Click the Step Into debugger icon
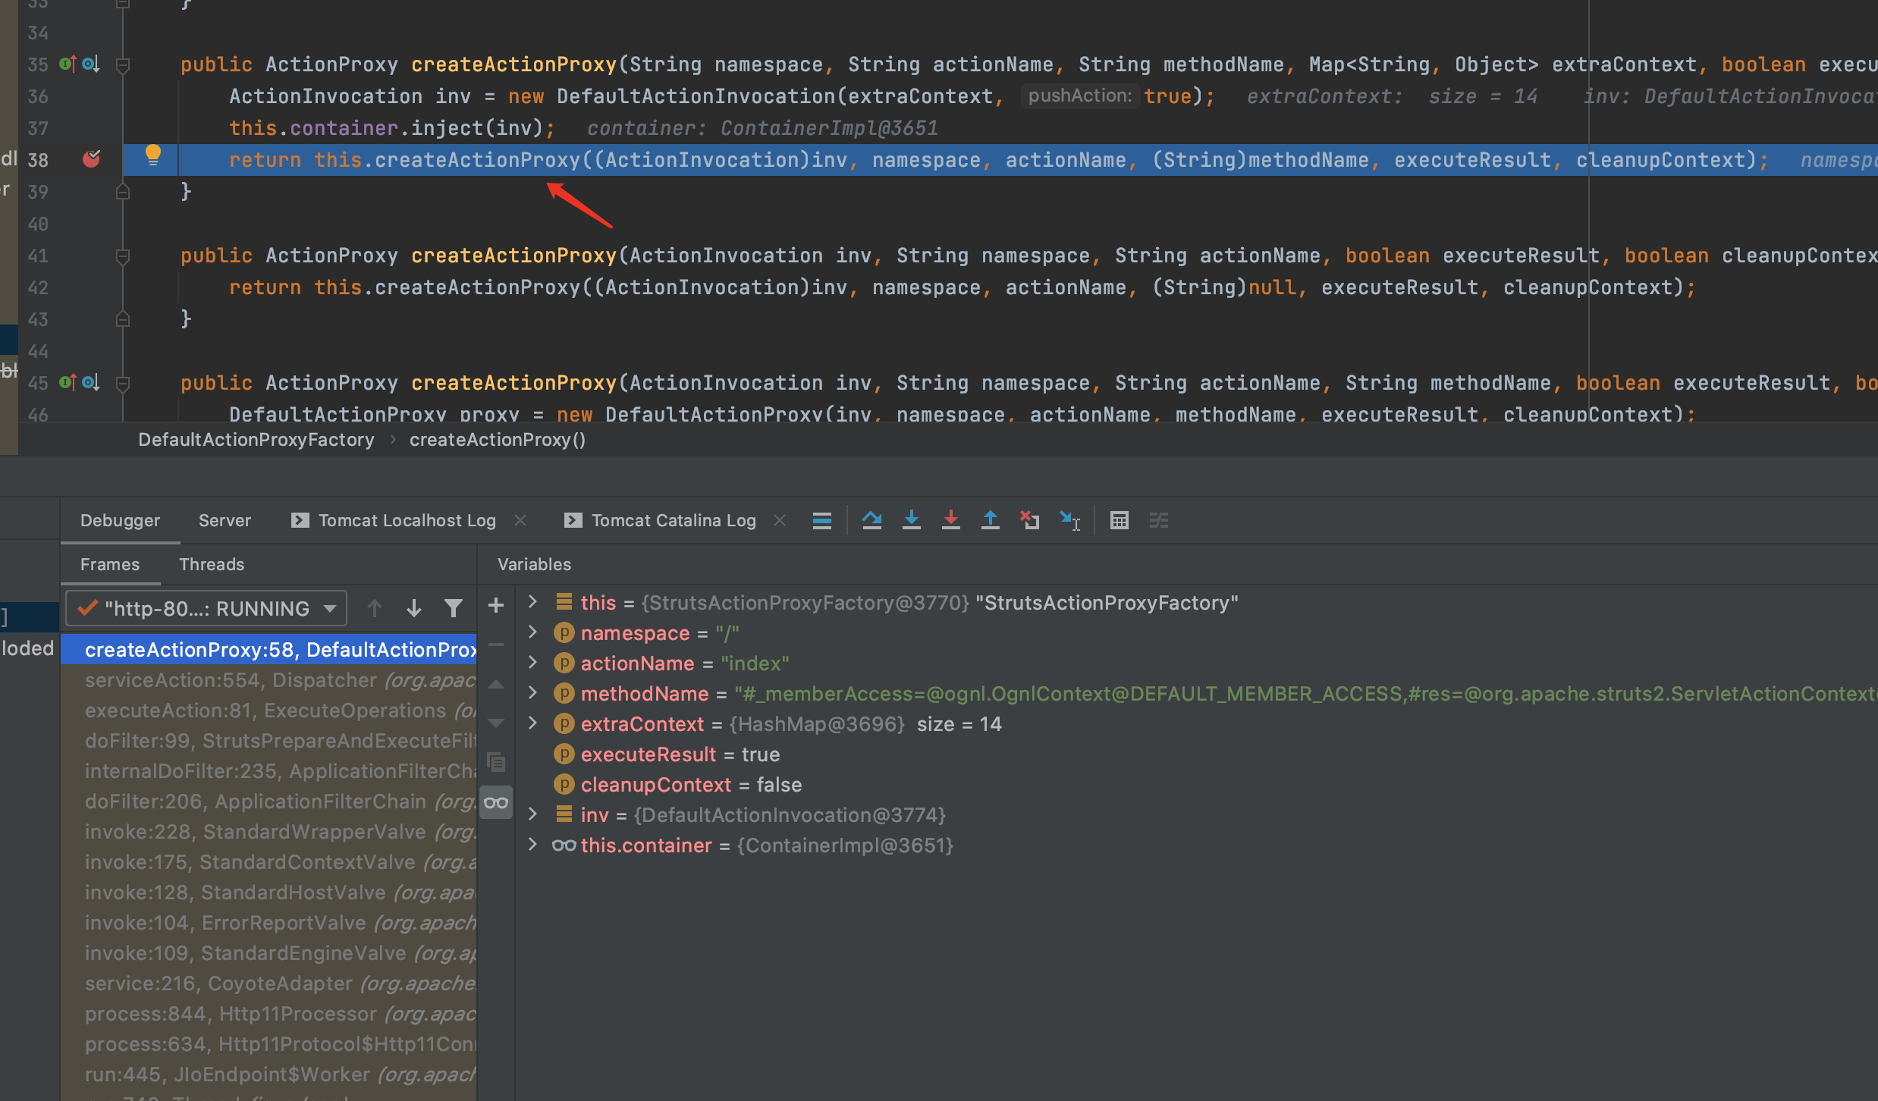This screenshot has width=1878, height=1101. 912,520
